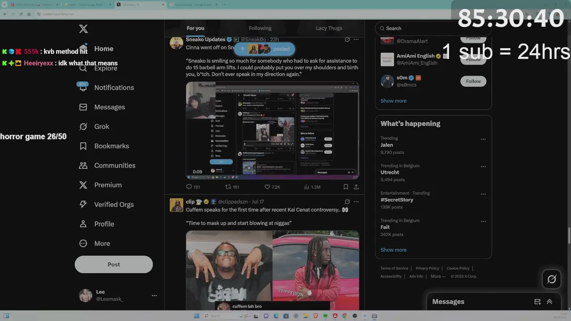Open more options for Fait trend

pos(483,222)
